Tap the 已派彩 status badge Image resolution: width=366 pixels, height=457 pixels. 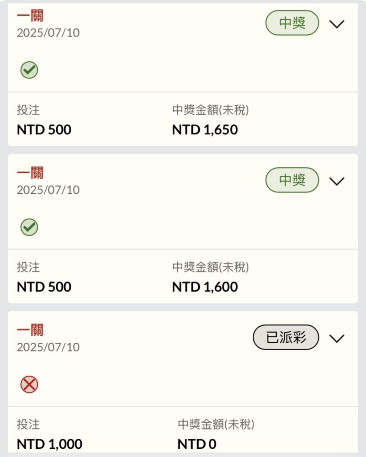[x=286, y=337]
